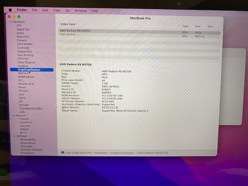Select WWAN under Network
This screenshot has width=248, height=186.
pyautogui.click(x=24, y=129)
